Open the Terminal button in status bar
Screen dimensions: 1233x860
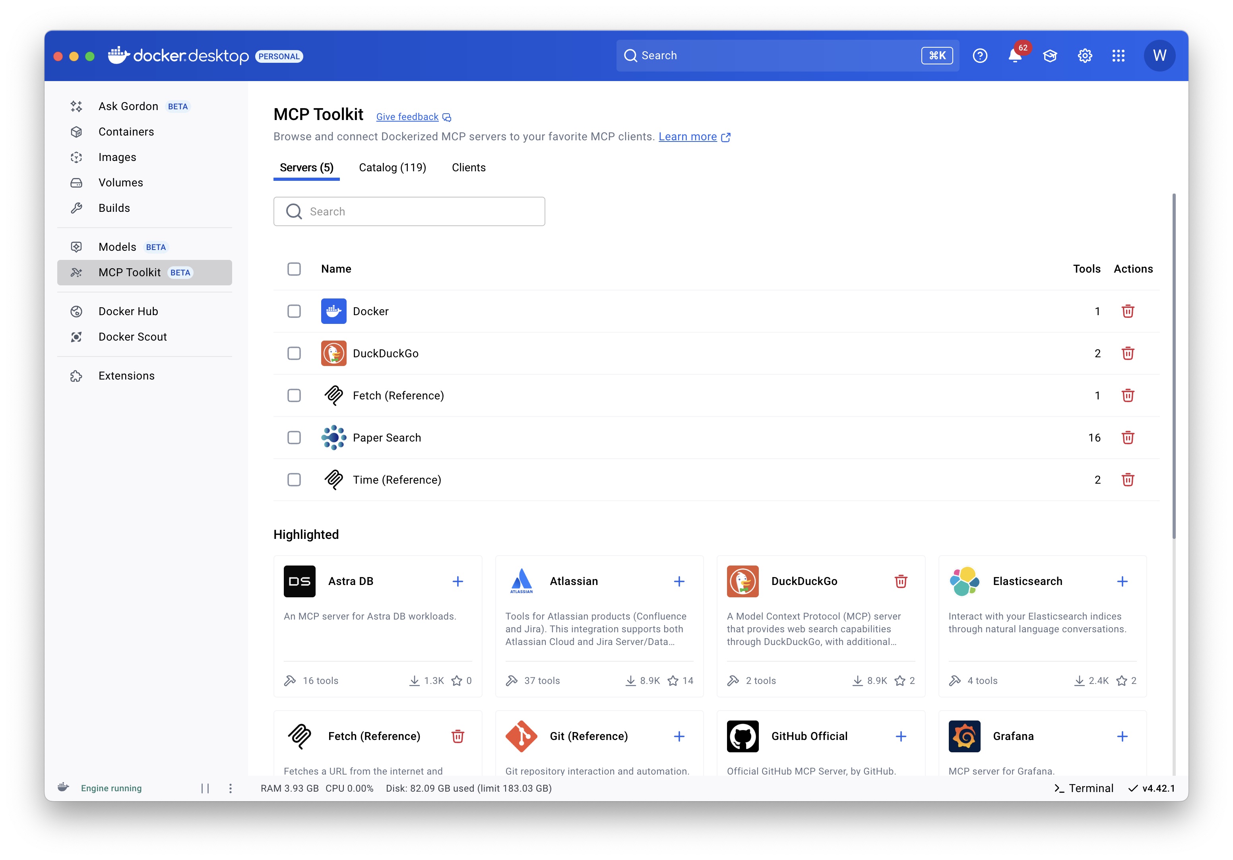1084,788
